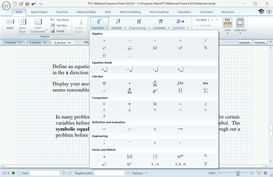
Task: Insert the norm ||x|| operator
Action: click(130, 157)
